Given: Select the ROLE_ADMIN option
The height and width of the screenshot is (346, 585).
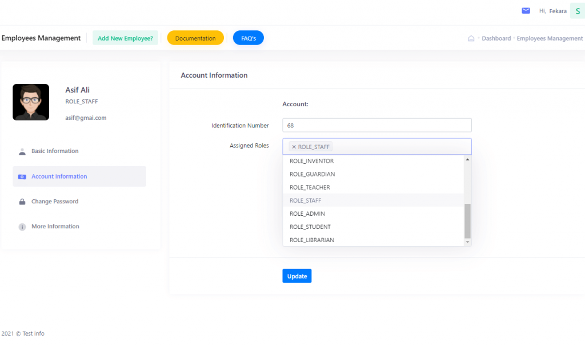Looking at the screenshot, I should [x=307, y=214].
